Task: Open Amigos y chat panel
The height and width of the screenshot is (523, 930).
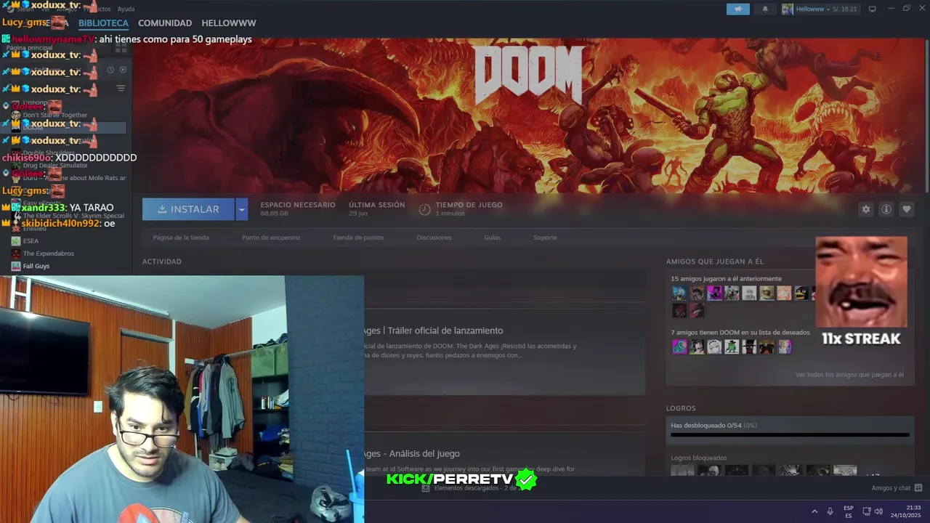Action: click(891, 488)
